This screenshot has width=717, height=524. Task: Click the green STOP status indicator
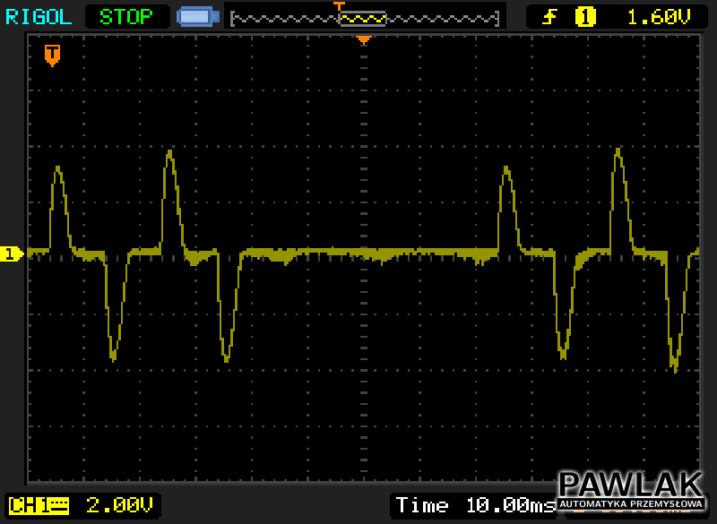126,17
